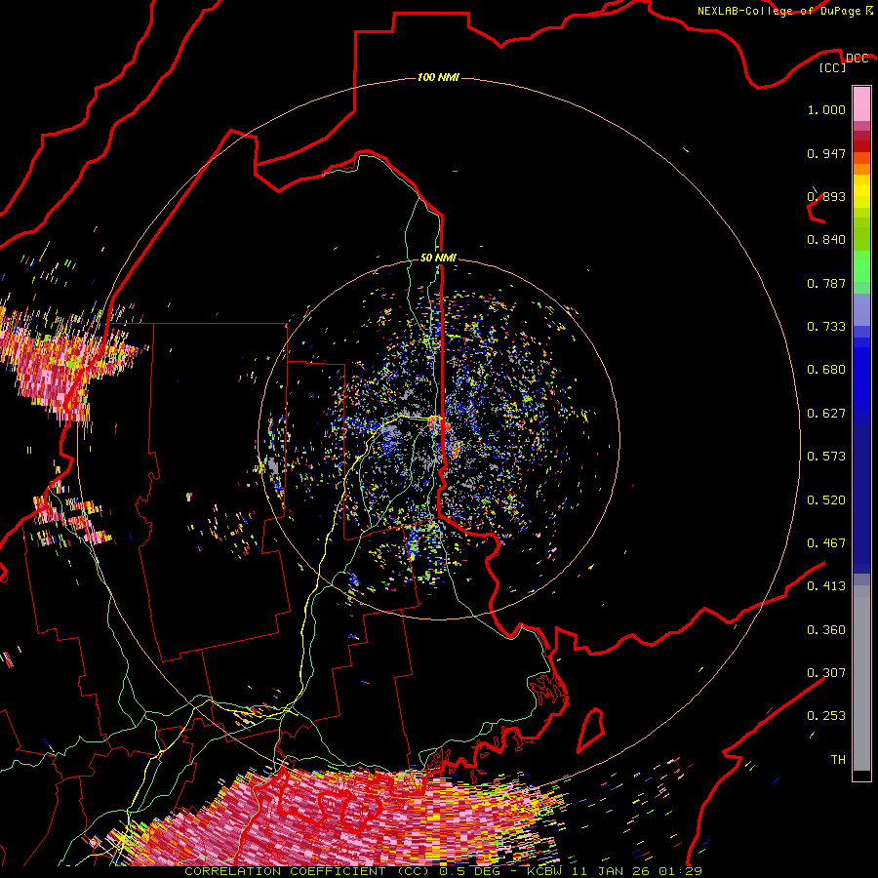Select the 0.627 color scale value
Image resolution: width=878 pixels, height=878 pixels.
tap(826, 414)
